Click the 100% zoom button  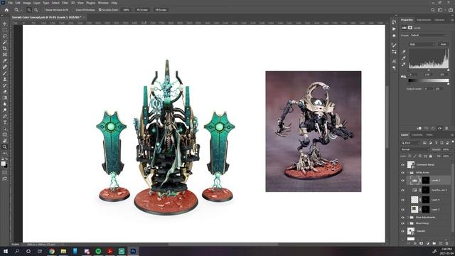(x=127, y=10)
